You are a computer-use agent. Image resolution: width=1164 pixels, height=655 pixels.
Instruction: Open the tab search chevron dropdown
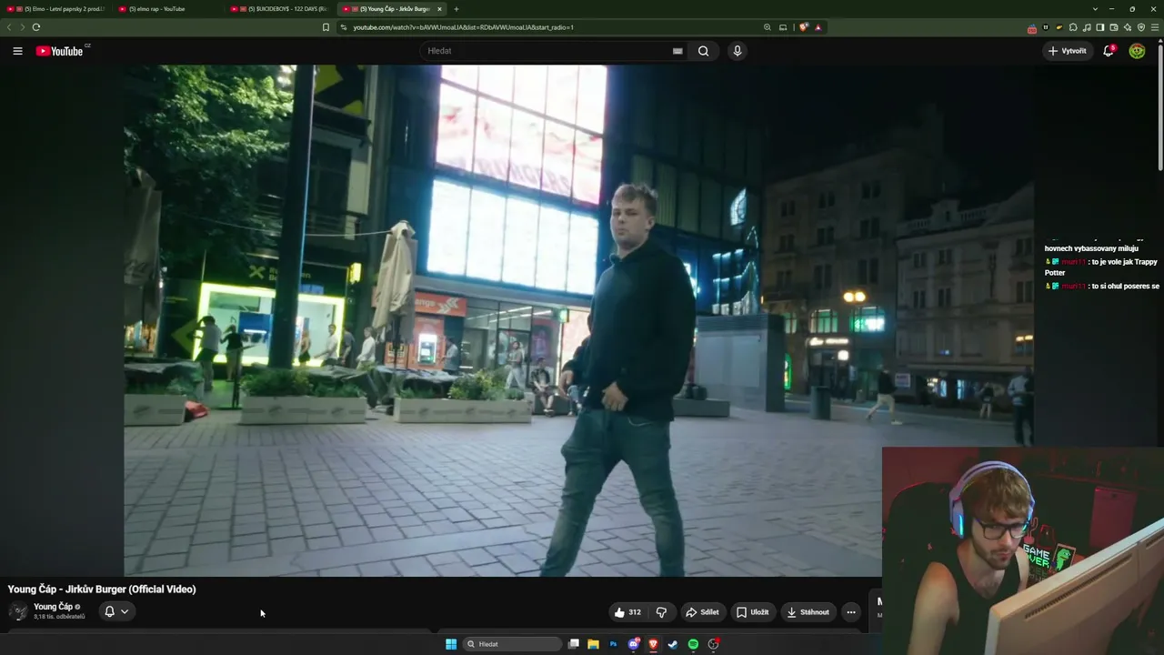[x=1097, y=9]
